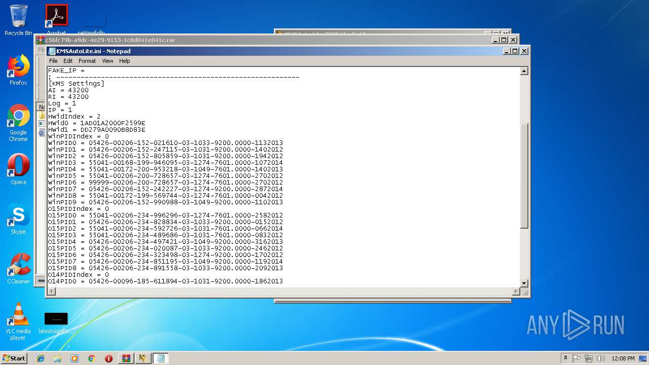The height and width of the screenshot is (365, 649).
Task: Open volume control tray icon
Action: click(601, 358)
